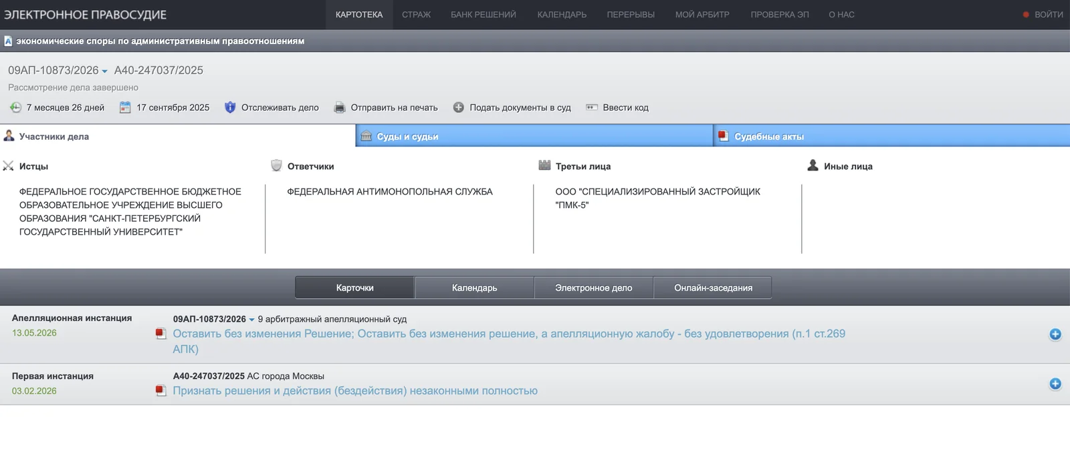Open КАЛЕНДАРЬ in top navigation
This screenshot has width=1070, height=470.
(562, 15)
